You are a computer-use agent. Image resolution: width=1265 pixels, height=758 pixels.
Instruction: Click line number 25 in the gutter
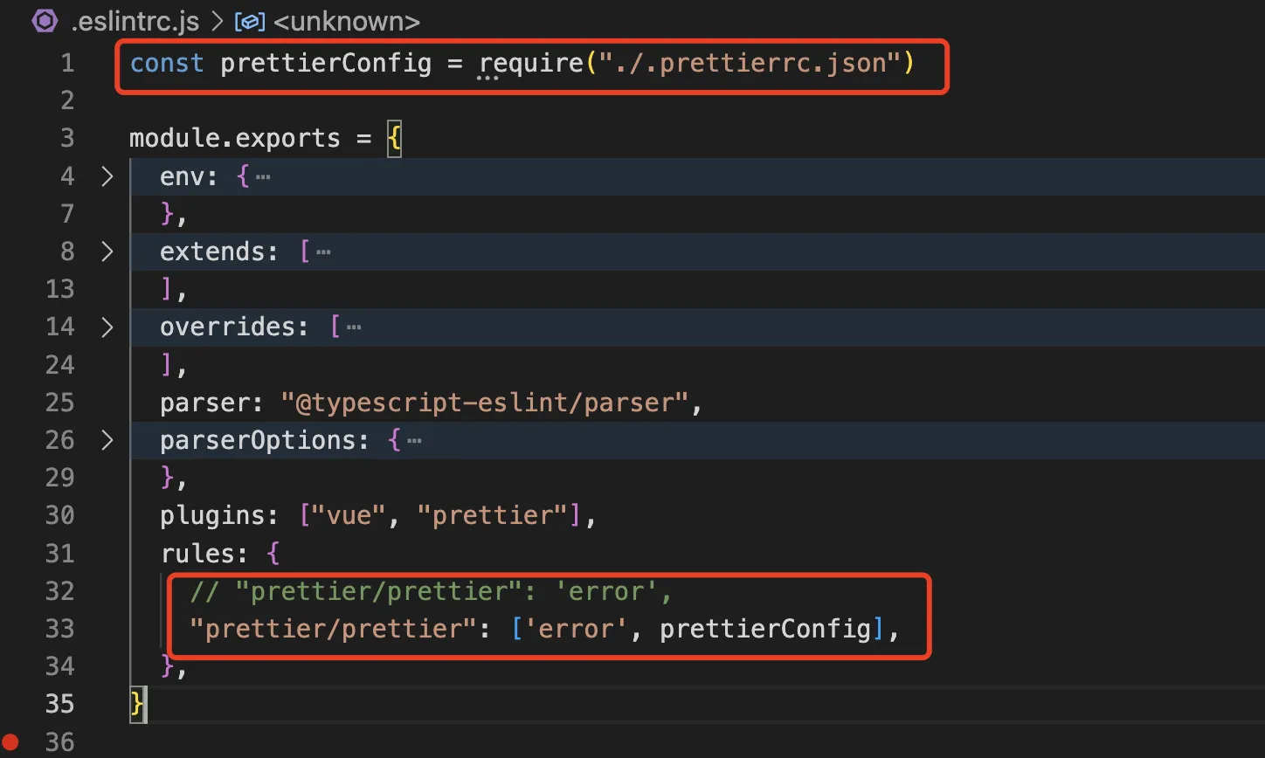point(59,403)
